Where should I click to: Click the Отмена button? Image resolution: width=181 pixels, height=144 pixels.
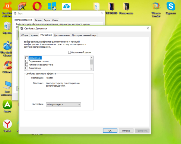126,131
